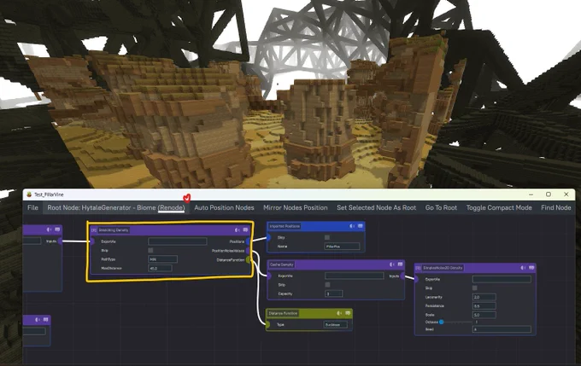Click the Inputs port on cut-off left node
The width and height of the screenshot is (581, 366).
point(60,241)
